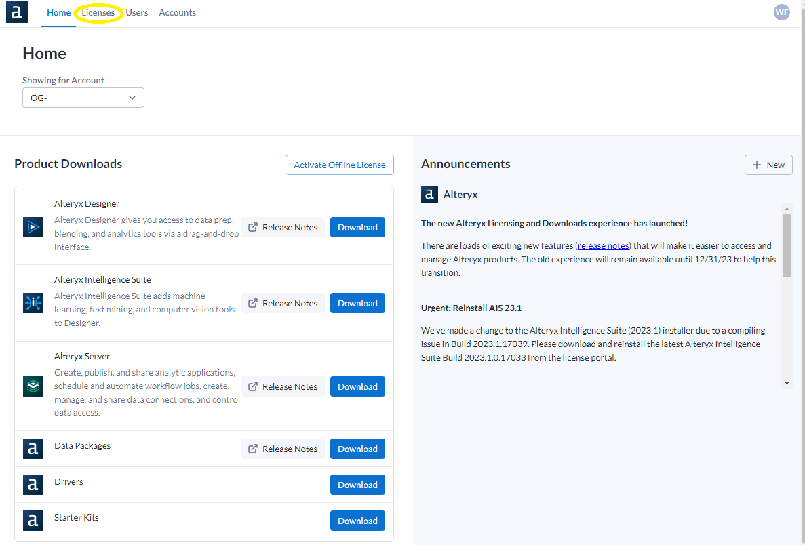The image size is (805, 545).
Task: Click the Activate Offline License button
Action: 339,165
